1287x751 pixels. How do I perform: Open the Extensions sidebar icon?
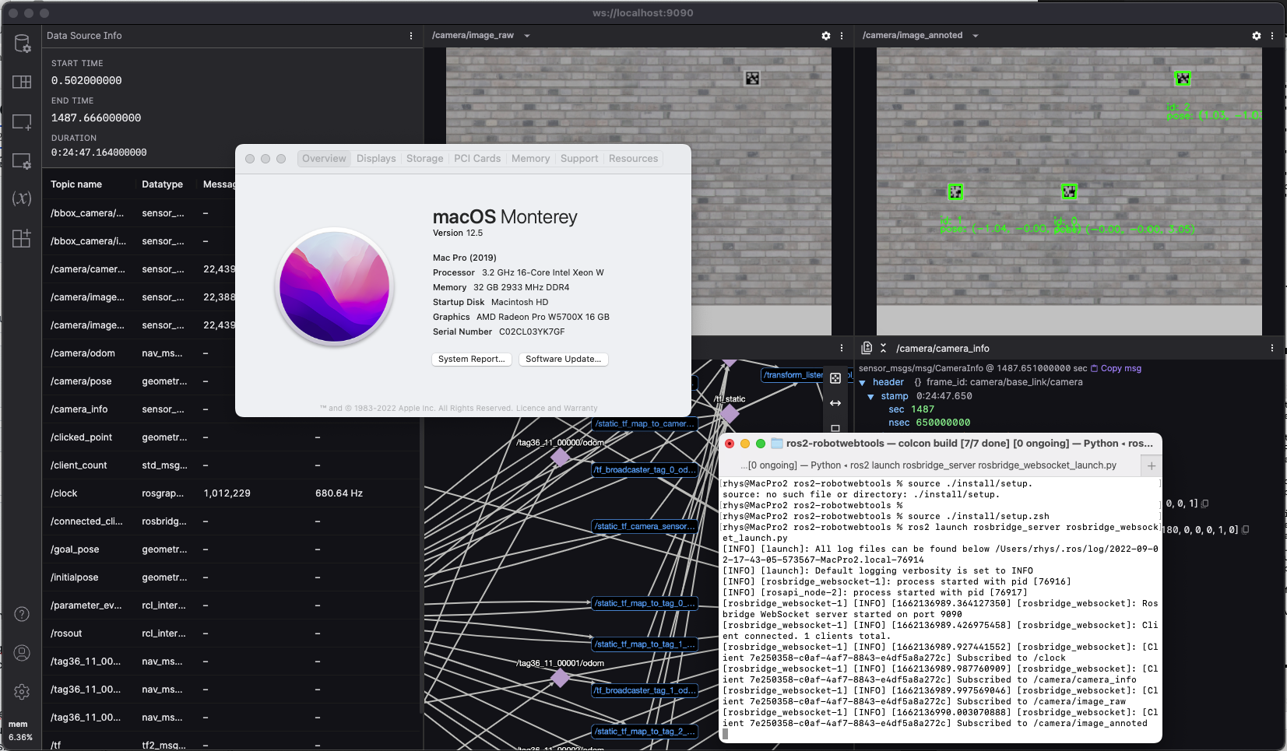click(22, 238)
